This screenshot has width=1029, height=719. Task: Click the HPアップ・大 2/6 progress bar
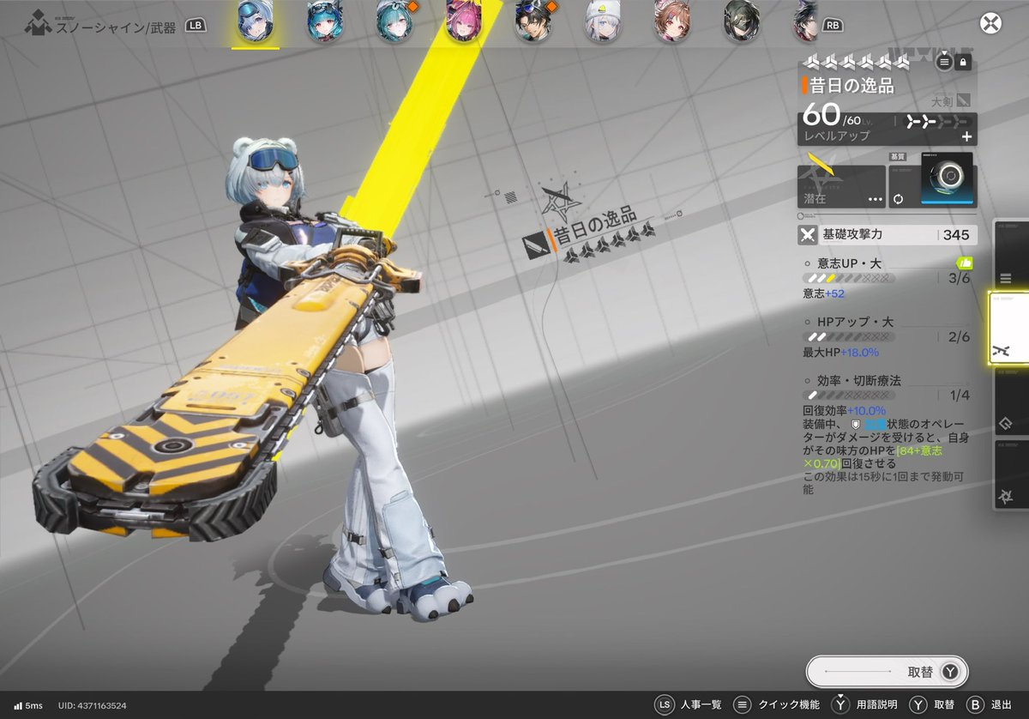point(848,337)
